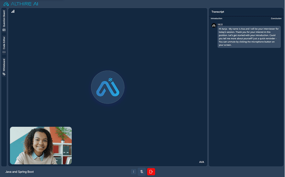Click the AVA name label in video area
This screenshot has height=177, width=285.
(202, 162)
